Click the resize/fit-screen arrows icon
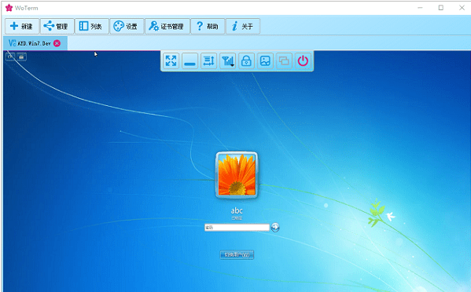 click(x=209, y=61)
